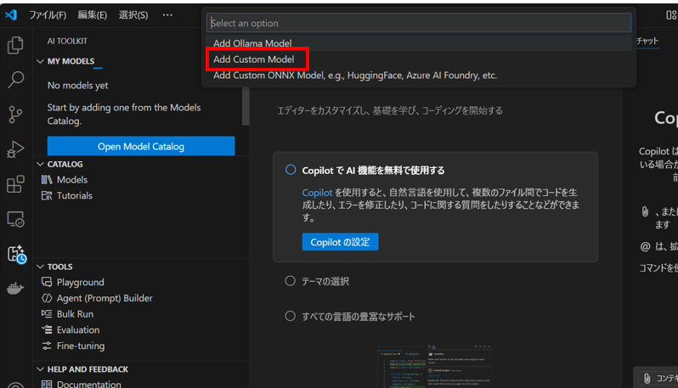Viewport: 678px width, 388px height.
Task: Open the 選択(S) menu
Action: point(133,15)
